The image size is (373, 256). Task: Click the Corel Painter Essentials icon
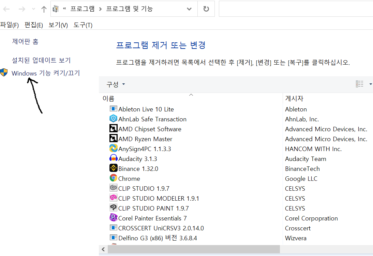[113, 217]
